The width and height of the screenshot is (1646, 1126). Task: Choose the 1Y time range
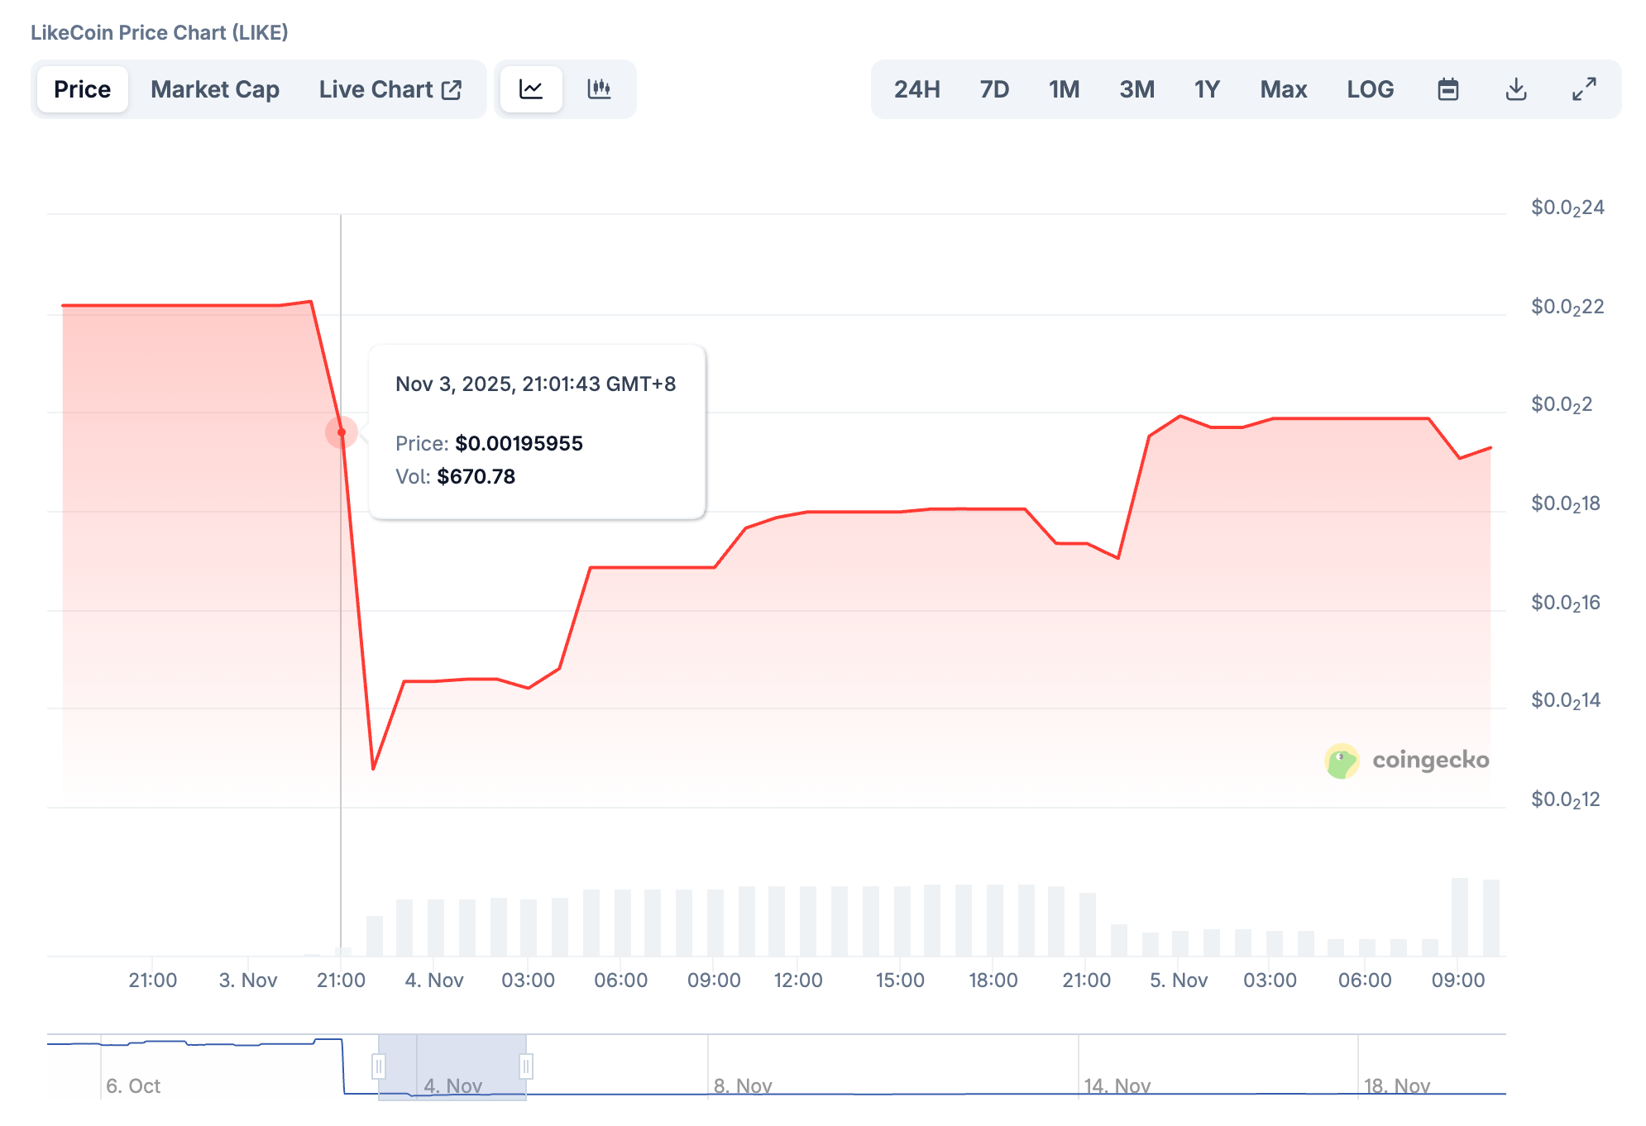(x=1207, y=89)
